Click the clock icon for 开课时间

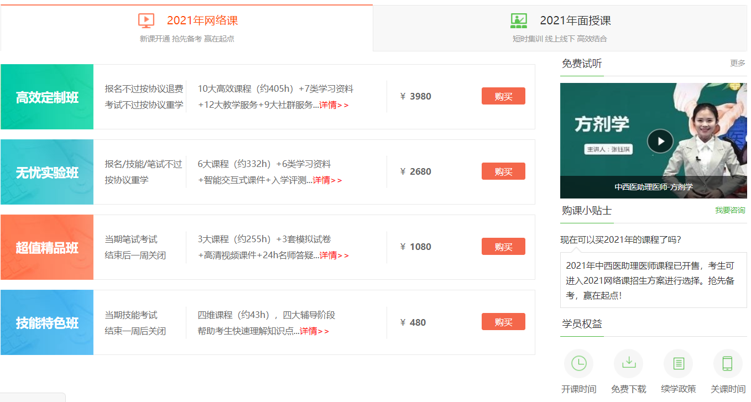point(578,363)
